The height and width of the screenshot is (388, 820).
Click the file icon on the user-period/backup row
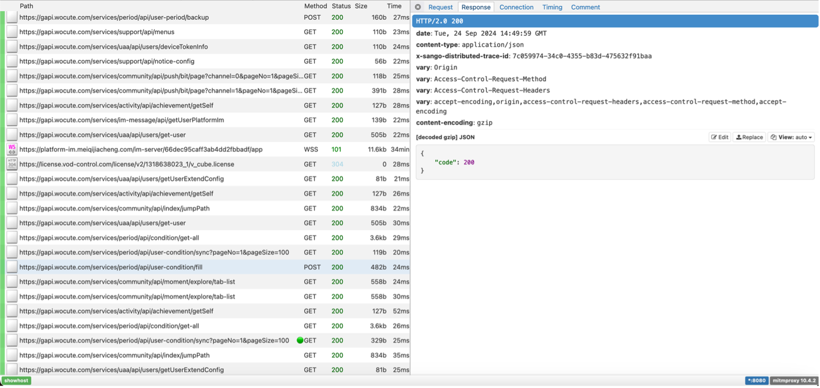(x=12, y=17)
